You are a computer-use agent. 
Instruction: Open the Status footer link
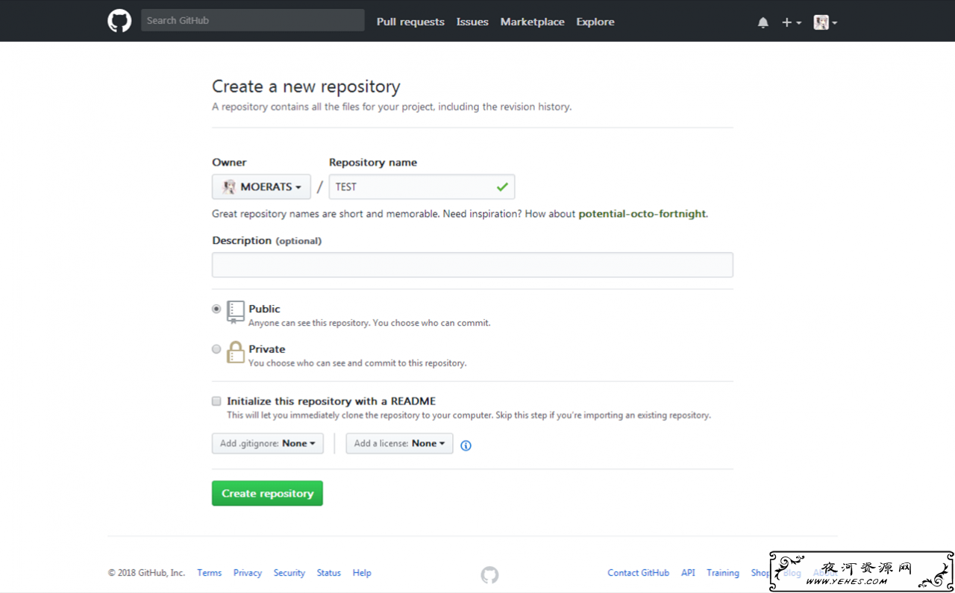point(328,573)
